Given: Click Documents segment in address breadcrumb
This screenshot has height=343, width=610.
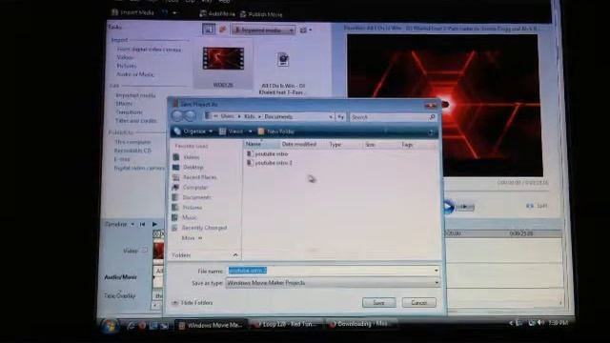Looking at the screenshot, I should [278, 116].
